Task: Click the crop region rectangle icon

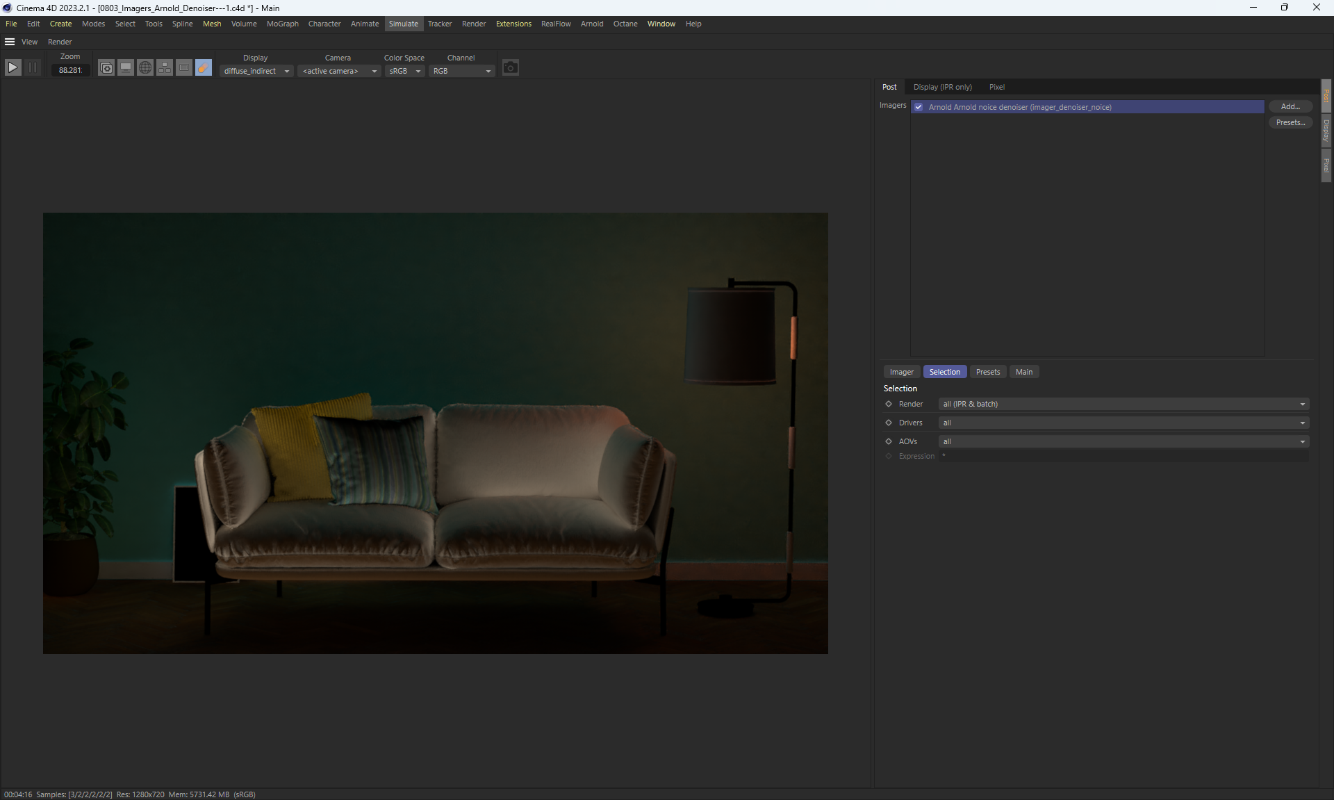Action: (184, 67)
